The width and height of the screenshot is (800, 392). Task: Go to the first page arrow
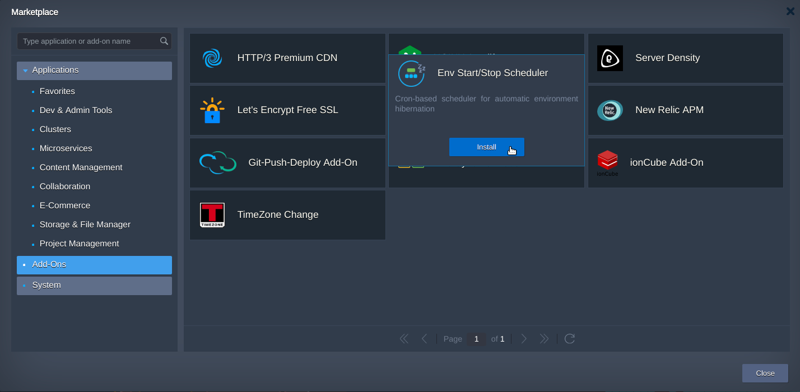tap(404, 339)
